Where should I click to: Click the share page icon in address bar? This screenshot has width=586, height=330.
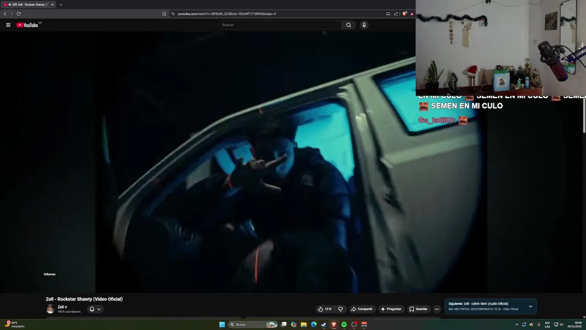[x=396, y=14]
